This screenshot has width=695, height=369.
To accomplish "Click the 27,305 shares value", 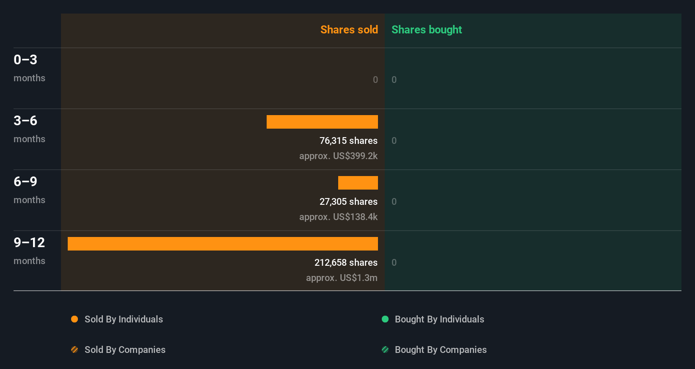I will click(x=348, y=202).
